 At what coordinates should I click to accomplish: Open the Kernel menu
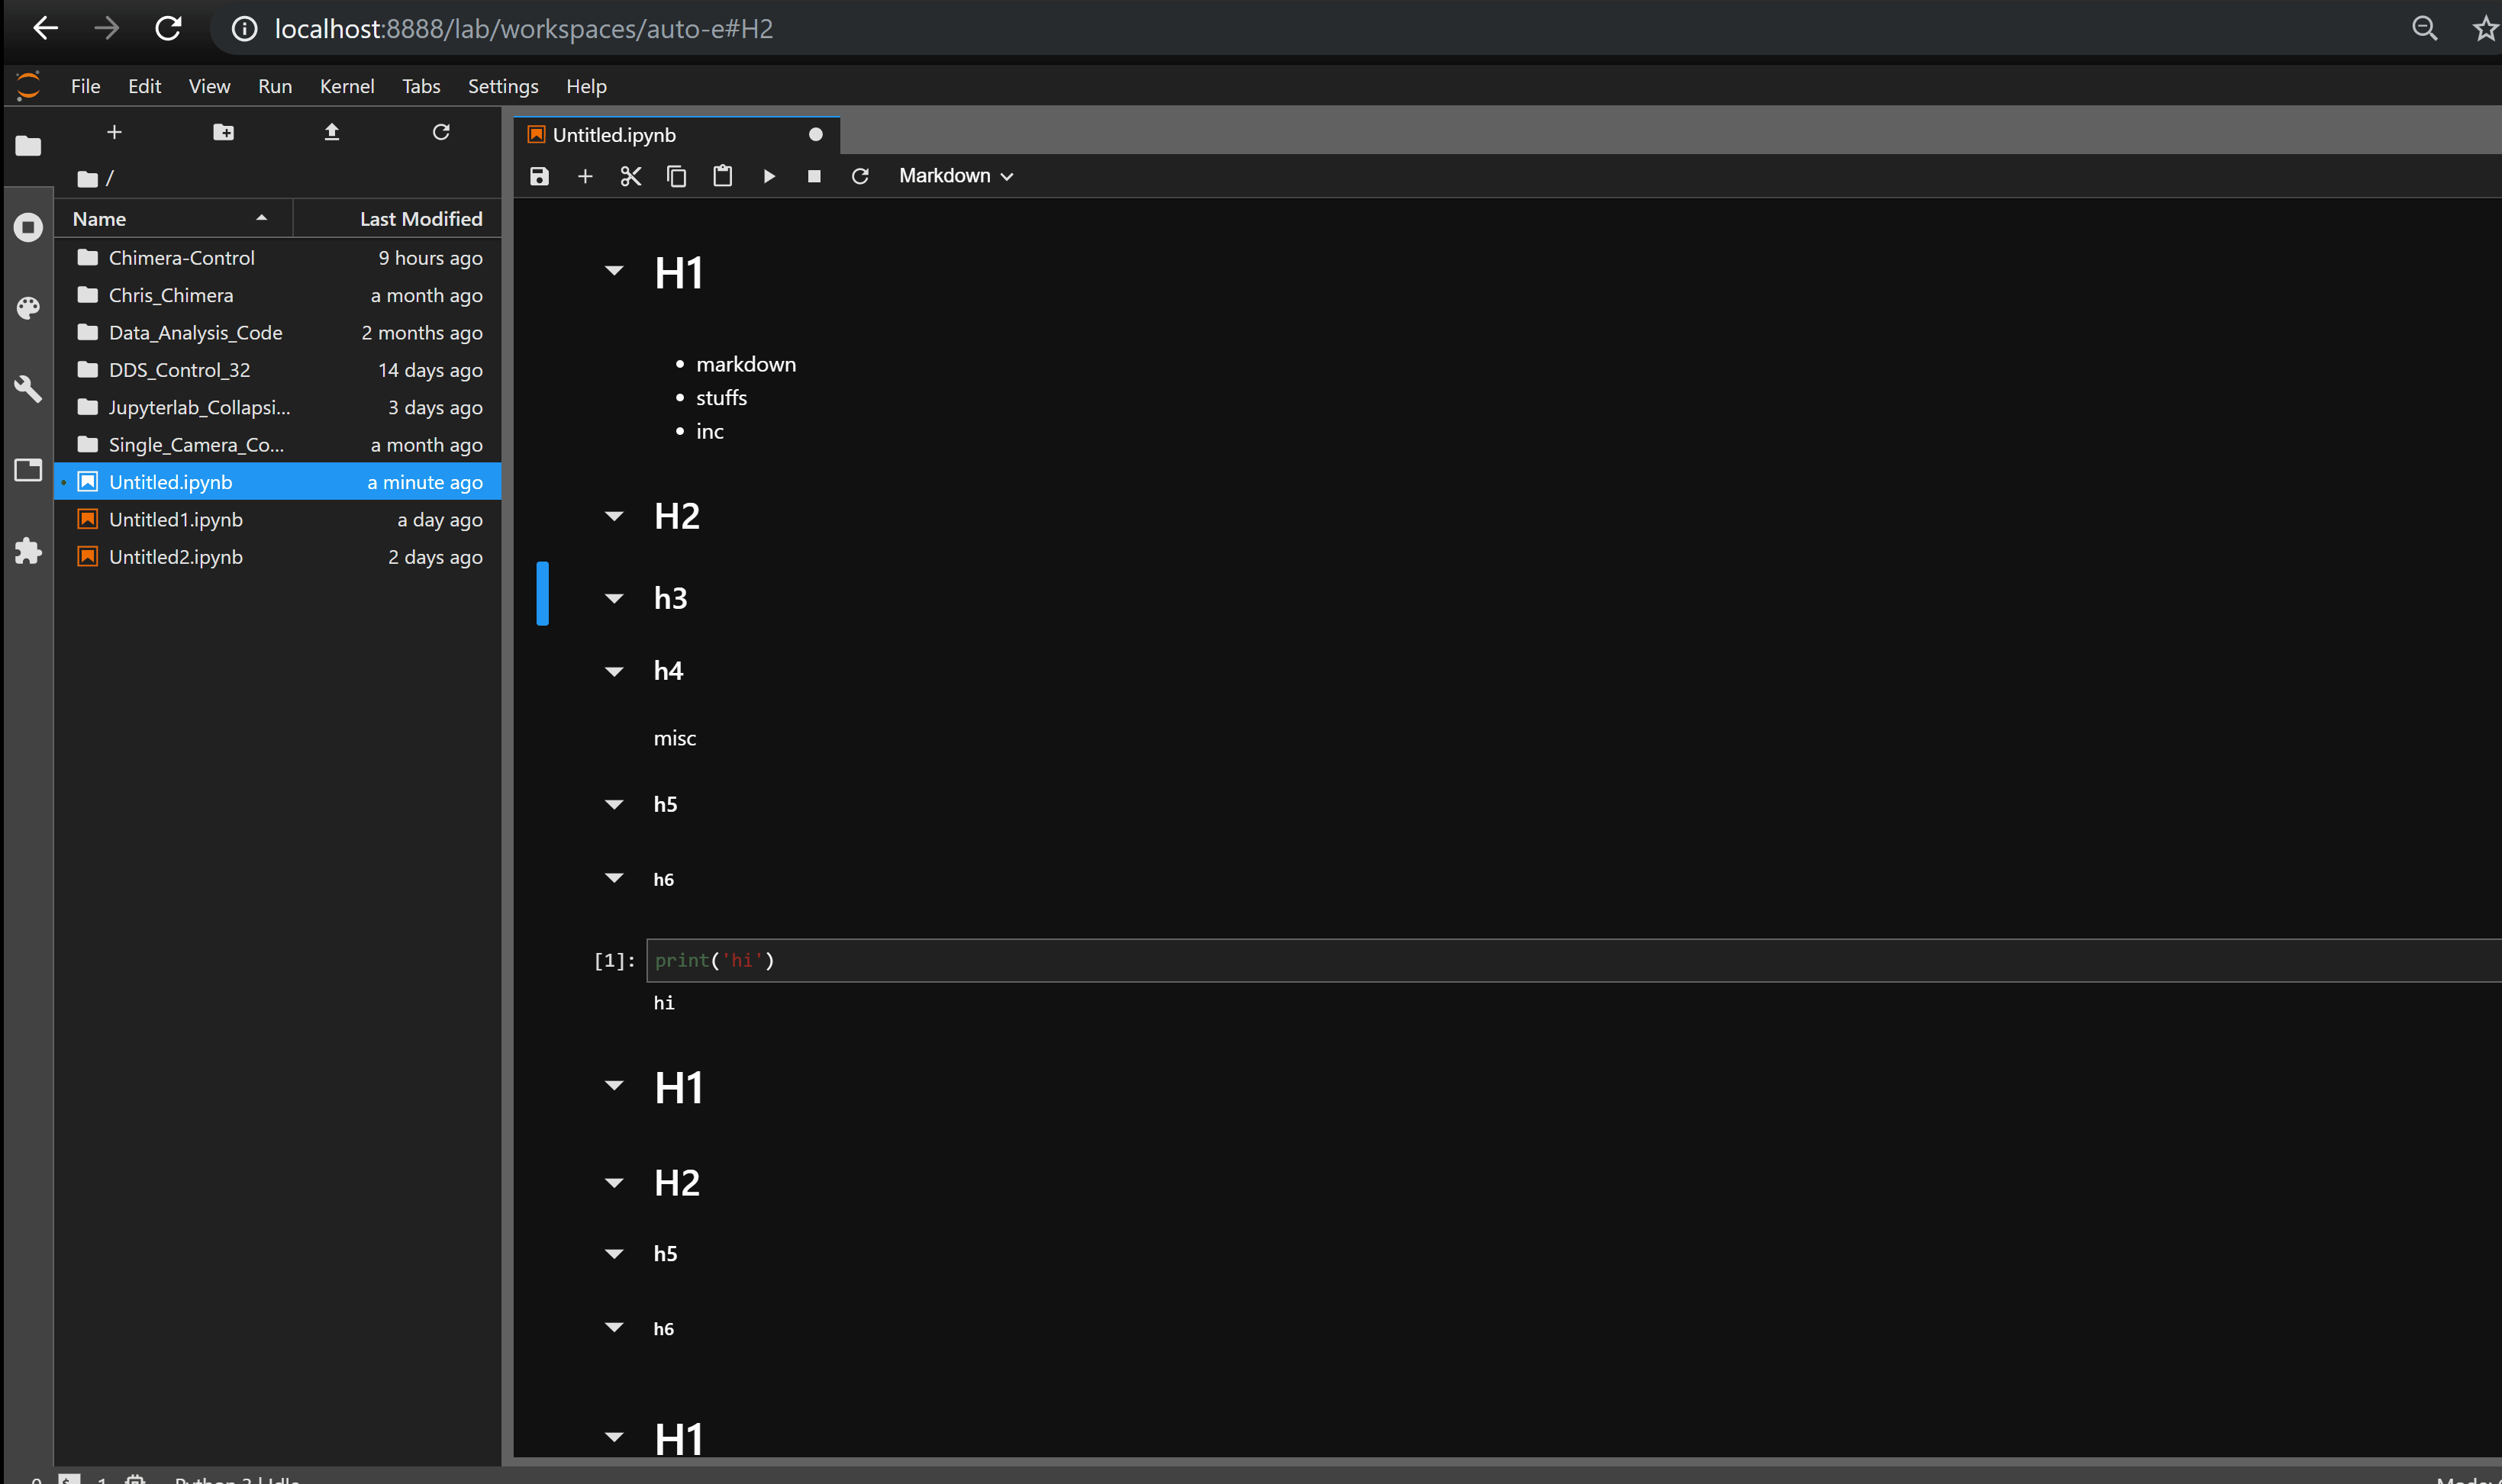coord(346,86)
